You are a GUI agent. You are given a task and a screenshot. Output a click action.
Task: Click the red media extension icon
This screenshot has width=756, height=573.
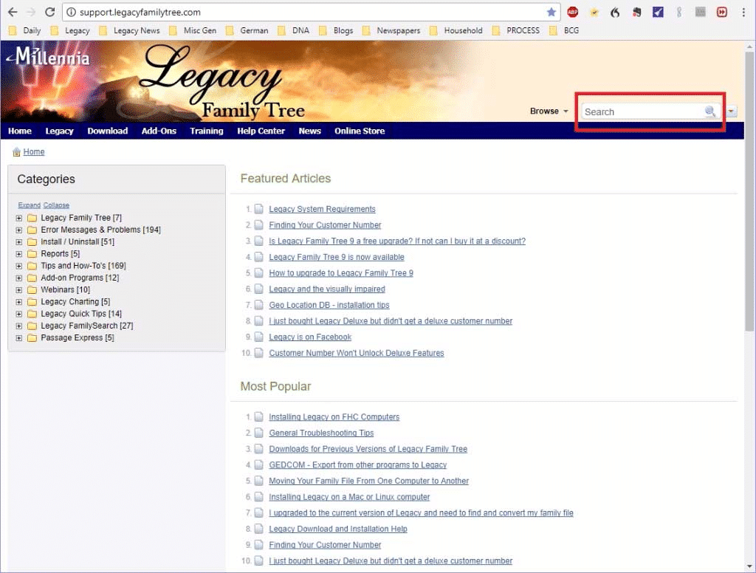722,12
